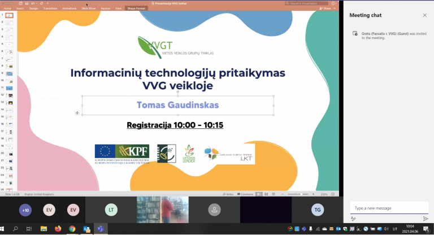
Task: Click the participant video with bookshelves
Action: 163,210
